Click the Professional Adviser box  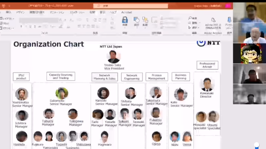[207, 65]
